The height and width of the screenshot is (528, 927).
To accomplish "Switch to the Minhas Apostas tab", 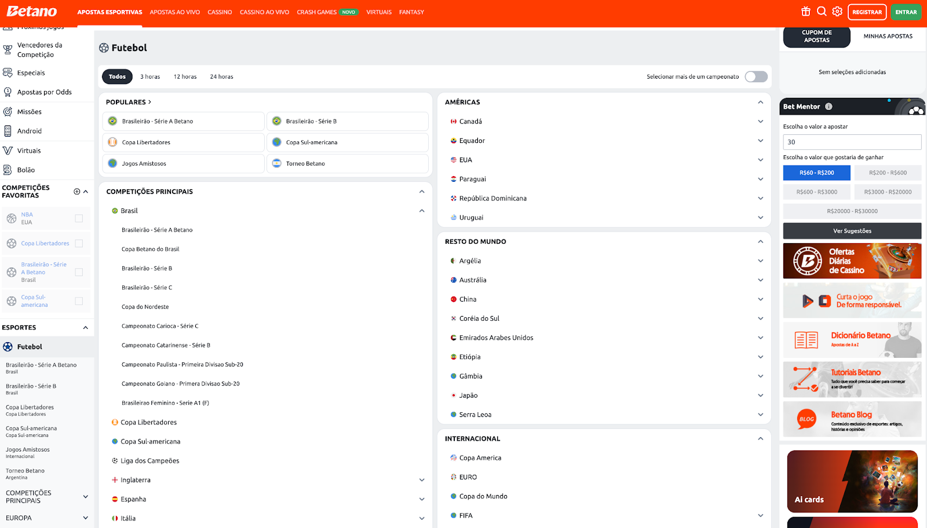I will [888, 36].
